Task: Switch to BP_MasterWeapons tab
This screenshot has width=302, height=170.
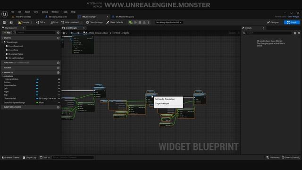Action: pyautogui.click(x=125, y=17)
